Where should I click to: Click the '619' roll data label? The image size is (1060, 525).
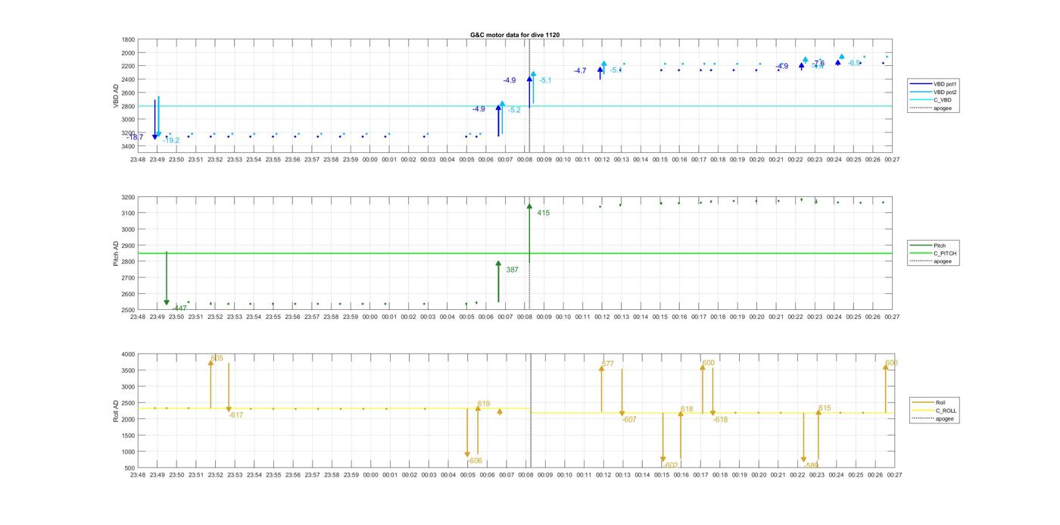tap(484, 404)
